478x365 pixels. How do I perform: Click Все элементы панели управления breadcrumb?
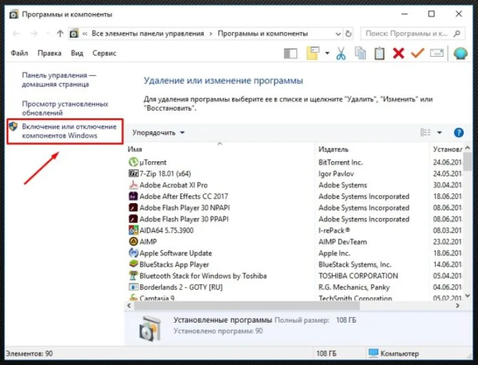[148, 34]
